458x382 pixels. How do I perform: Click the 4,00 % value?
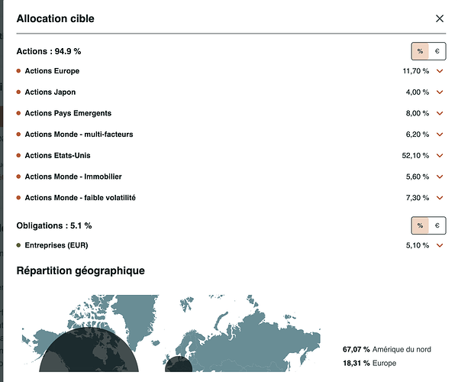click(x=418, y=92)
